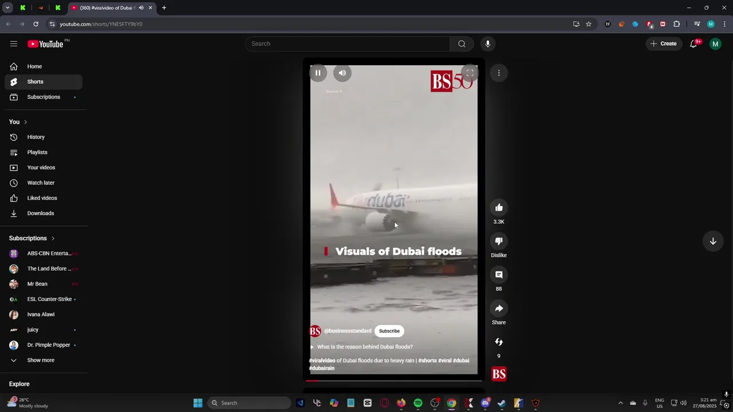Open Spotify from the taskbar
The image size is (733, 412).
(418, 403)
